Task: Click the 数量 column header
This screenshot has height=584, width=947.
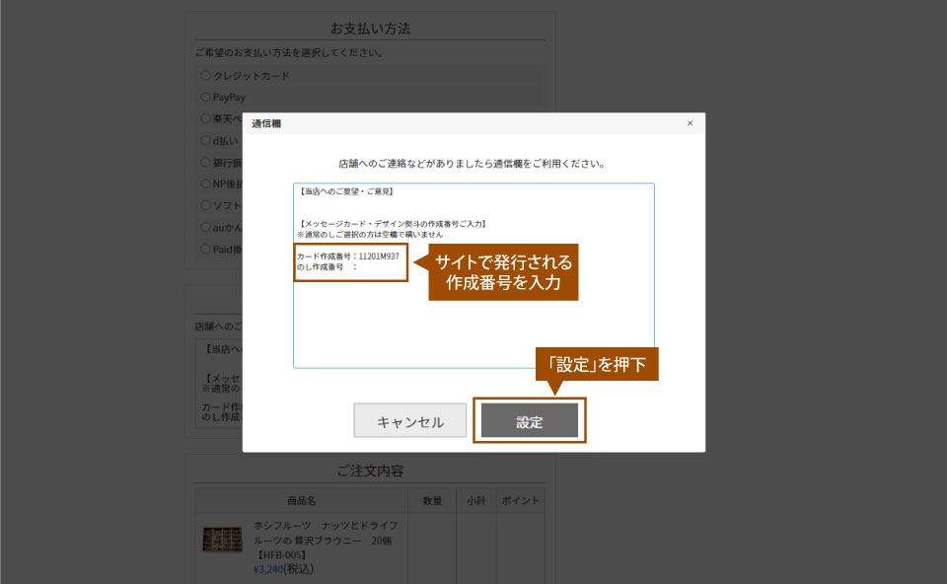Action: click(434, 500)
